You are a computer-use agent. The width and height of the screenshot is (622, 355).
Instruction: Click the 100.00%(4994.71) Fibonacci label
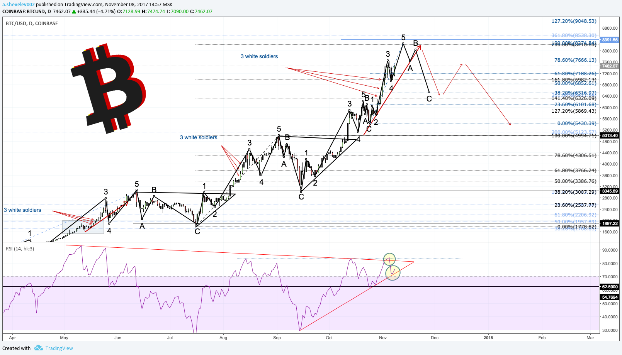pos(574,135)
